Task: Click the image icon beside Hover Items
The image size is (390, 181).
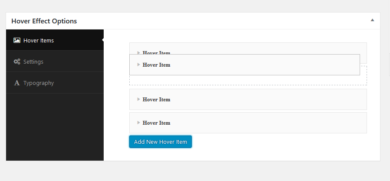Action: [x=17, y=40]
